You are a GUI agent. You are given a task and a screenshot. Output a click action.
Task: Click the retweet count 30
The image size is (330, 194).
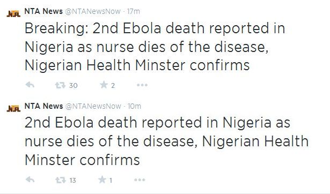(x=73, y=86)
